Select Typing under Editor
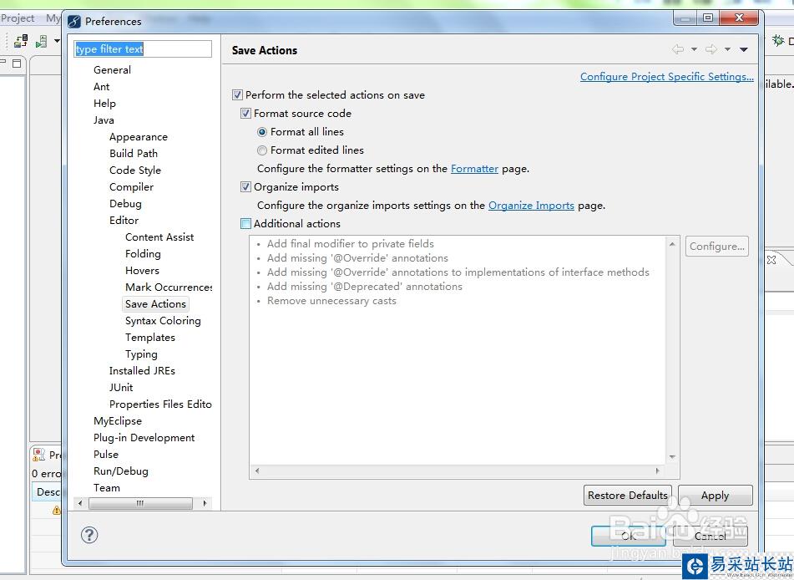The height and width of the screenshot is (580, 794). tap(141, 354)
